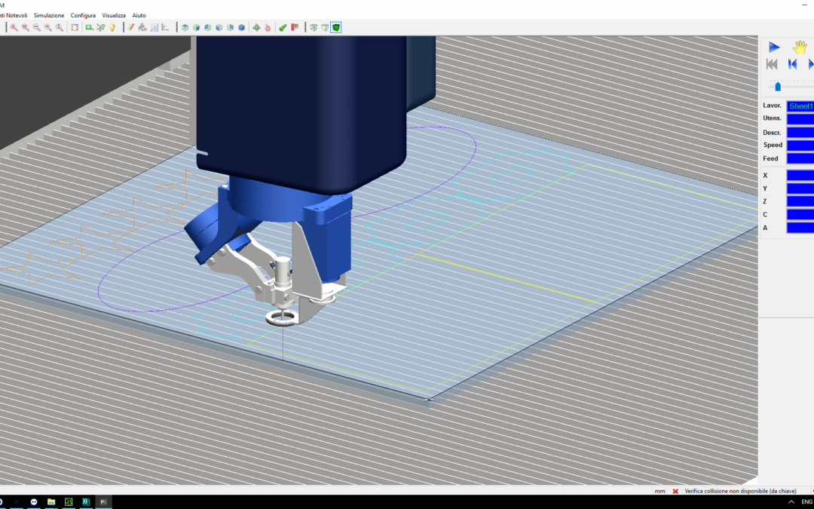Click the red X collision status icon
The width and height of the screenshot is (814, 509).
point(675,491)
